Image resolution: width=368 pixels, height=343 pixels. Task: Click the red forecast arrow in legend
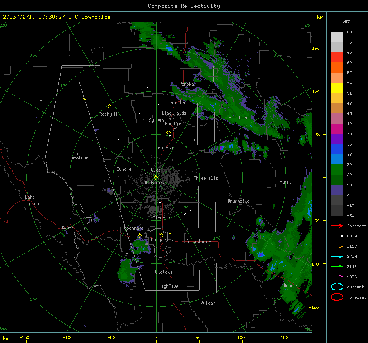click(x=337, y=226)
